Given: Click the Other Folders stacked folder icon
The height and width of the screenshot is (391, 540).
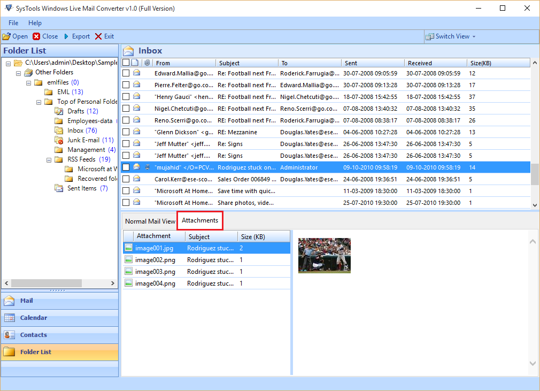Looking at the screenshot, I should 28,72.
